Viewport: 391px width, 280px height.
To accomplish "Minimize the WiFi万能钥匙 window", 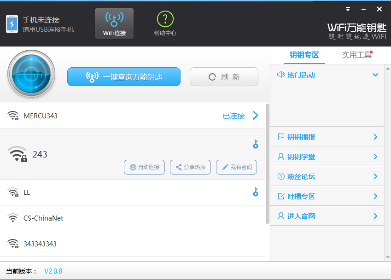I will 363,9.
